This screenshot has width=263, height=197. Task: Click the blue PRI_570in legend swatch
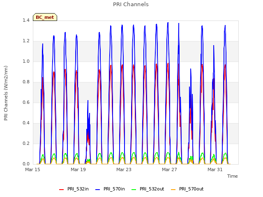(98, 190)
